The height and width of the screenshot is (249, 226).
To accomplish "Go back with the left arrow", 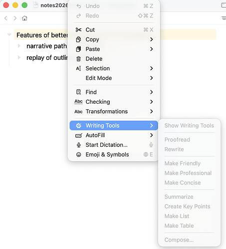I will coord(6,18).
